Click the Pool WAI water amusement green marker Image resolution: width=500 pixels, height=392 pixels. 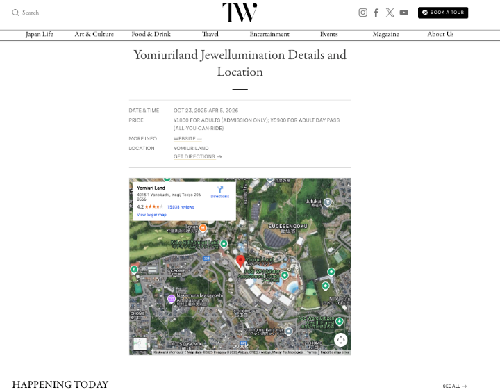pyautogui.click(x=285, y=275)
